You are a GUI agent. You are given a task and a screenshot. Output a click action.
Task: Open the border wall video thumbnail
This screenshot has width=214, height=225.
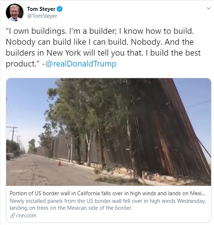(109, 132)
